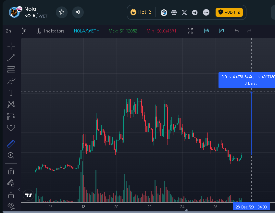This screenshot has height=213, width=275.
Task: Select the Fibonacci retracement lines tool
Action: 11,69
